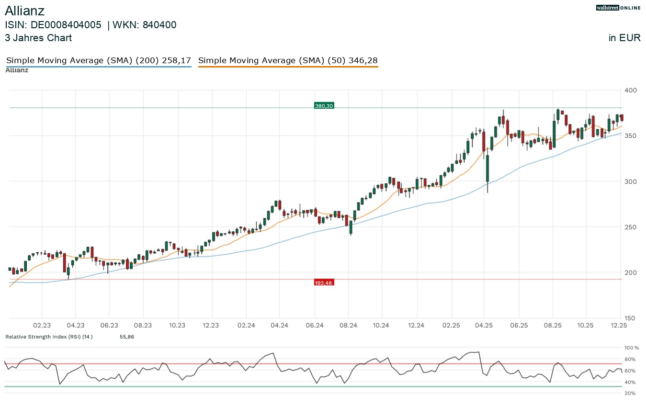Click the 'in EUR' currency label
Screen dimensions: 646x406
[624, 38]
